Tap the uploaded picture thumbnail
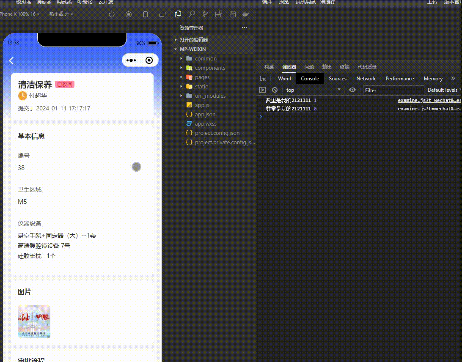The height and width of the screenshot is (362, 462). pyautogui.click(x=34, y=321)
